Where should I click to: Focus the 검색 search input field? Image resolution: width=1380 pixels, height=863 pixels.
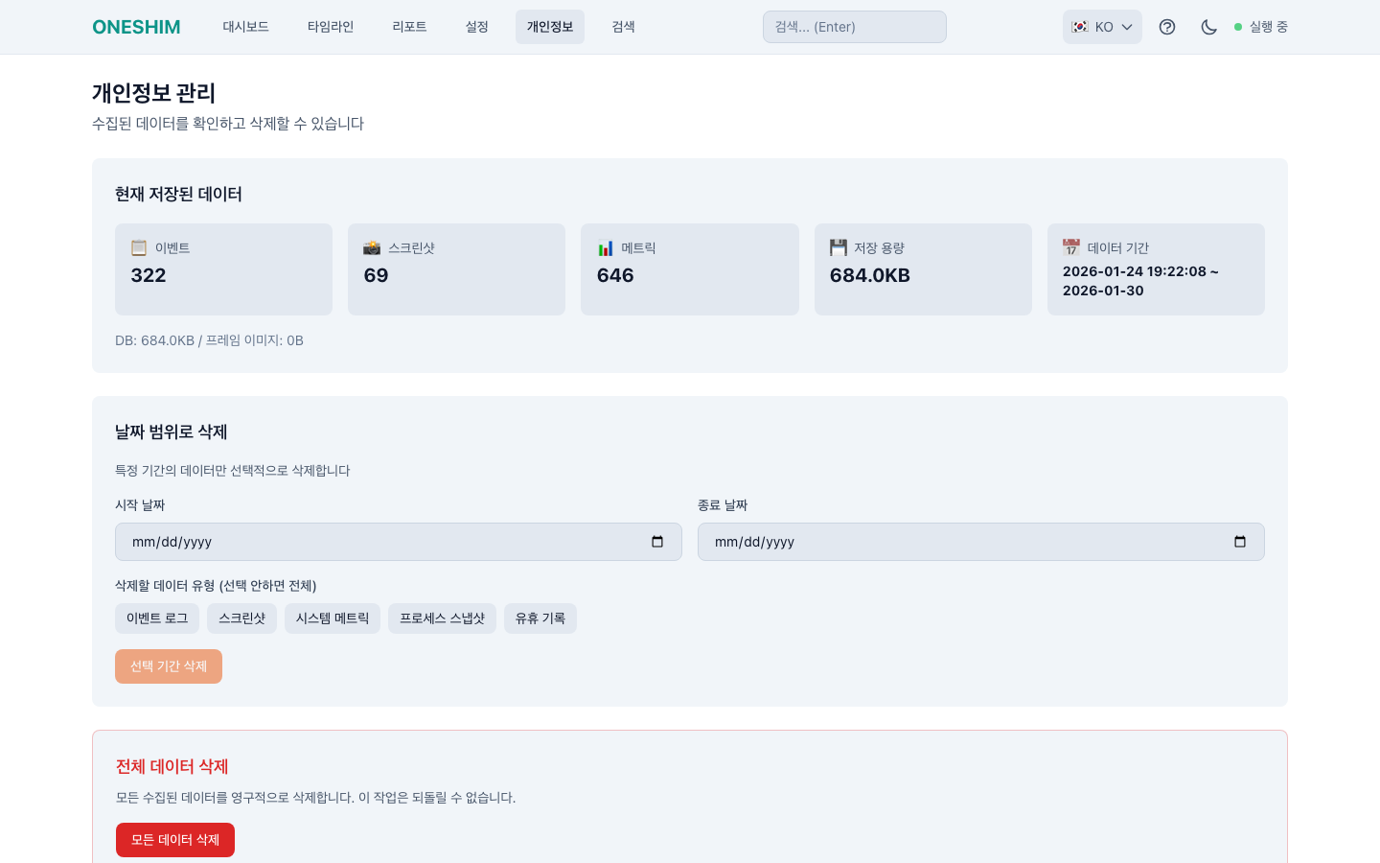pos(854,27)
